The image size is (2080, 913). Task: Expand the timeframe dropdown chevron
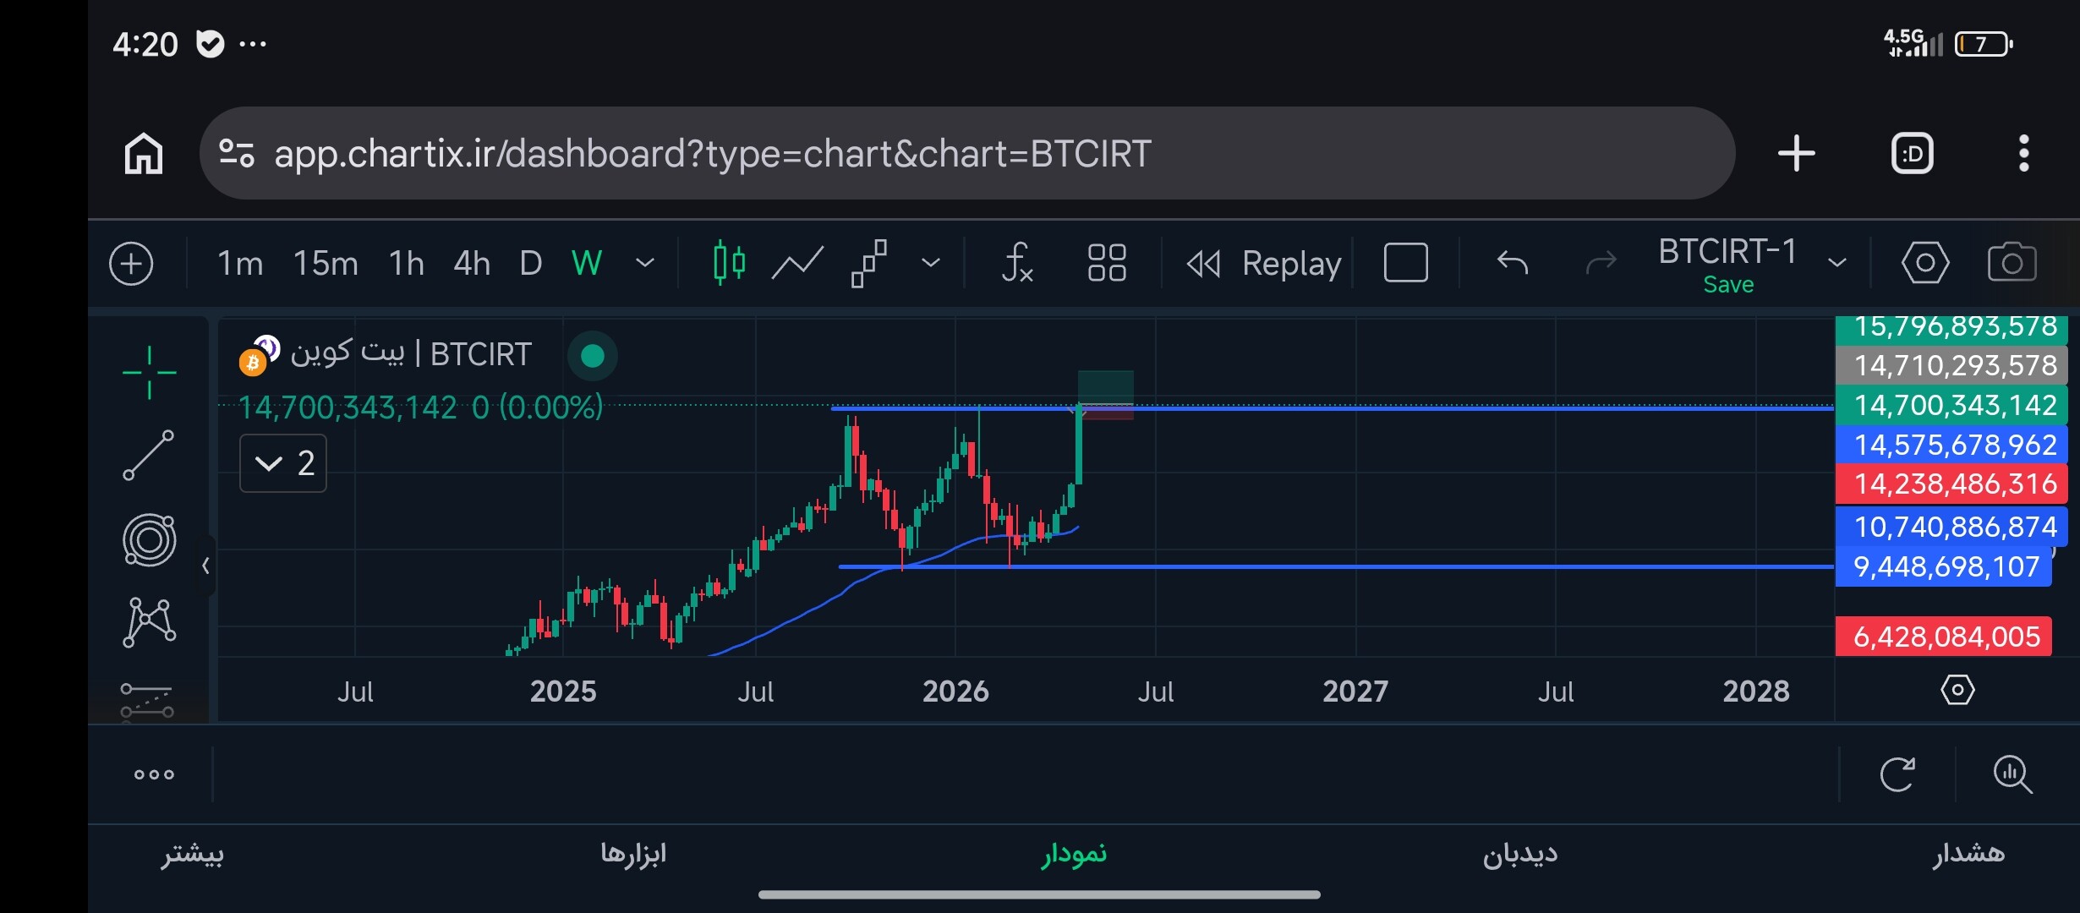pos(644,263)
